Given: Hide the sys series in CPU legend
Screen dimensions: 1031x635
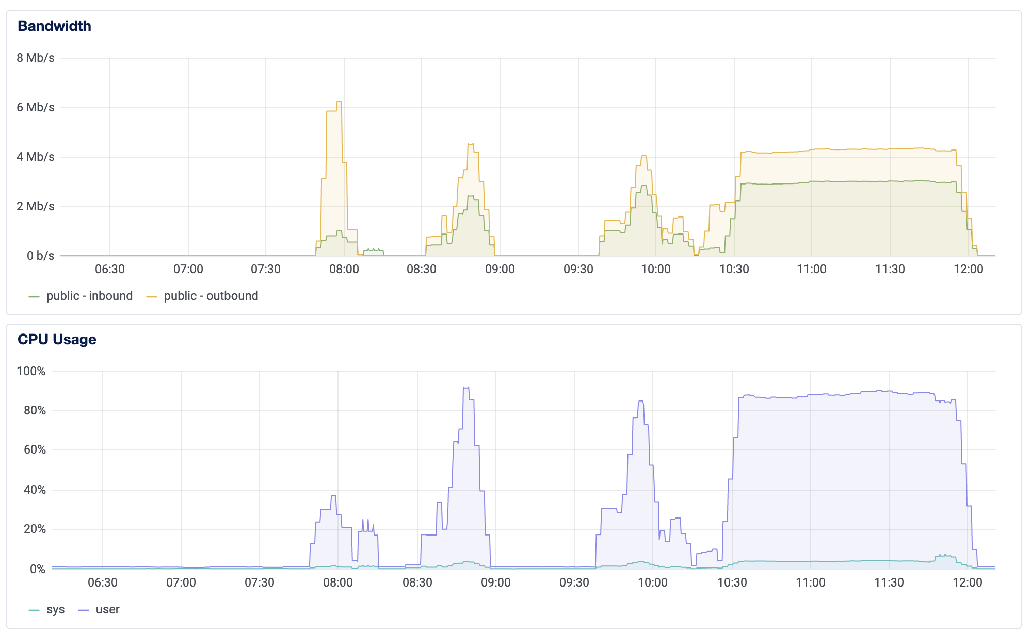Looking at the screenshot, I should (x=55, y=609).
